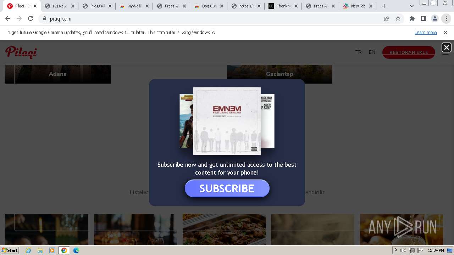Open the Chrome three-dot menu
This screenshot has width=454, height=255.
point(446,19)
